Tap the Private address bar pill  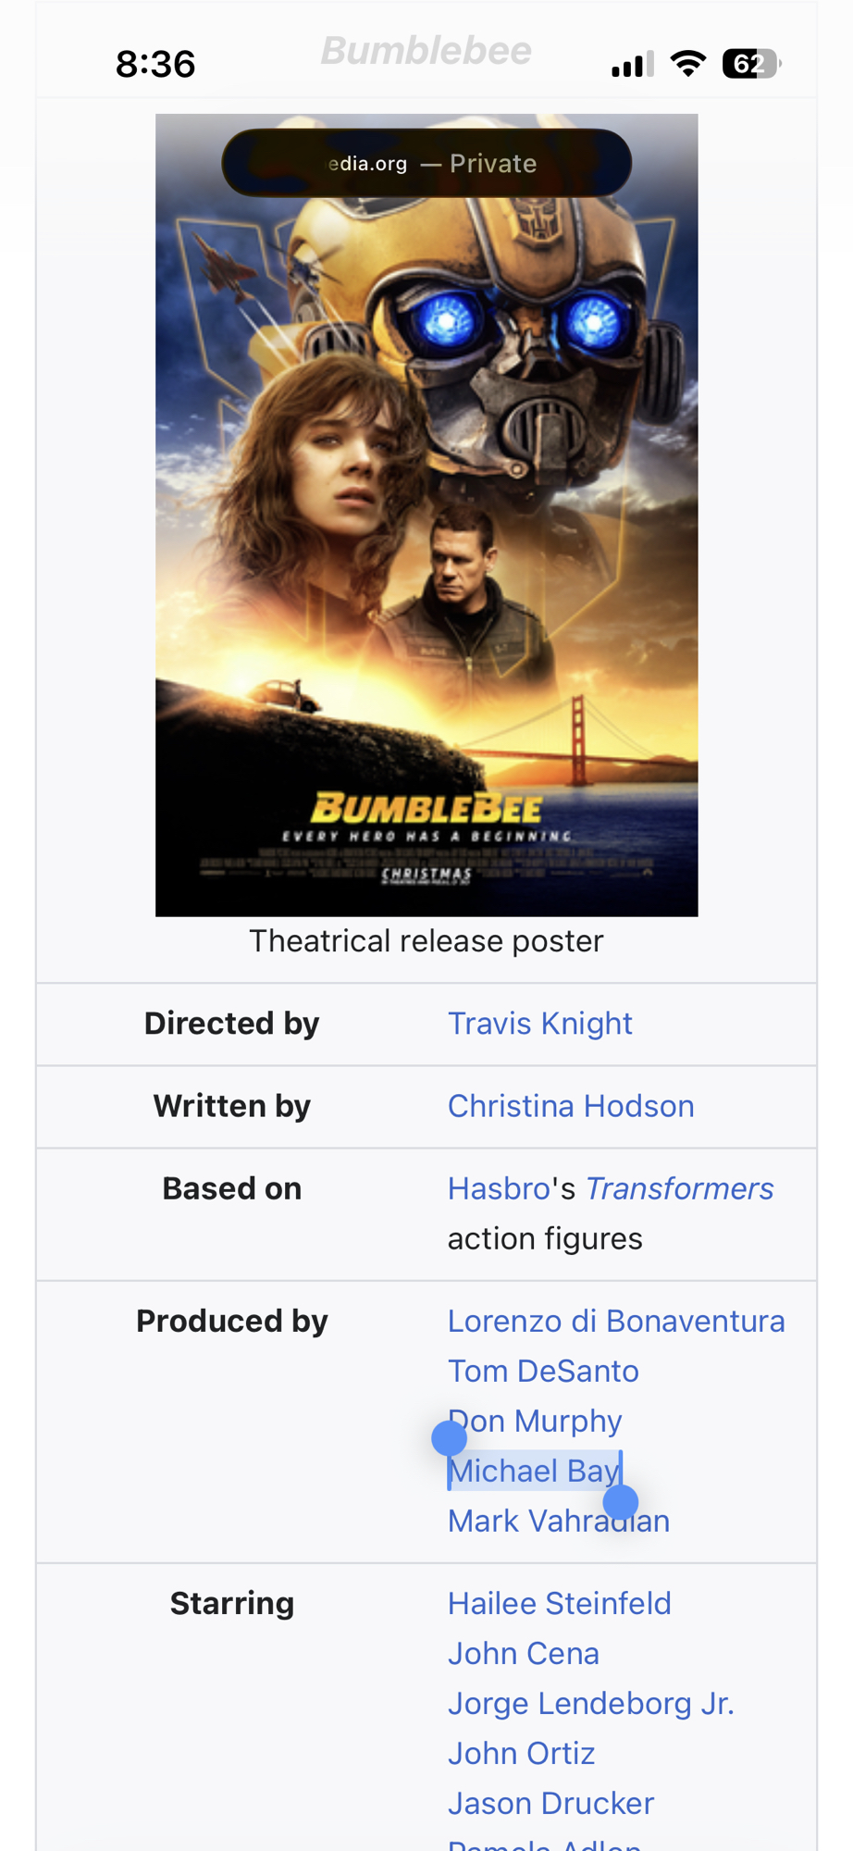coord(426,163)
